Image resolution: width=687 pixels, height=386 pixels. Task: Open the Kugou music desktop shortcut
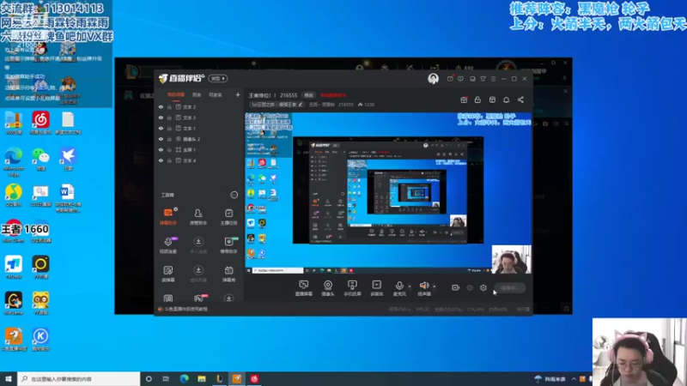point(40,339)
